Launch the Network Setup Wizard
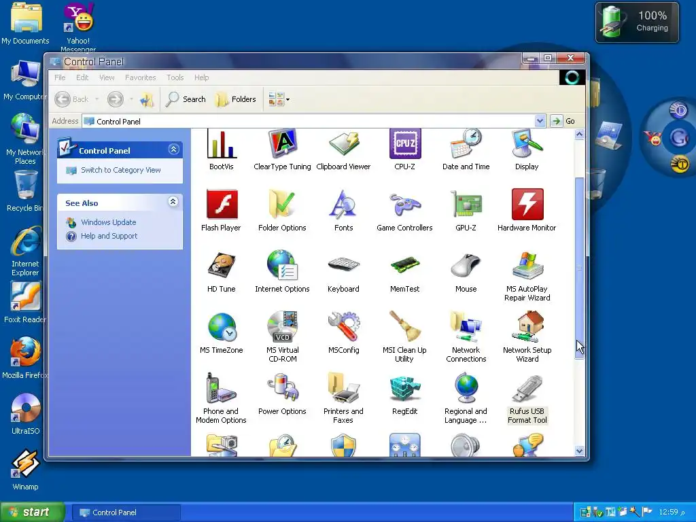 click(527, 336)
